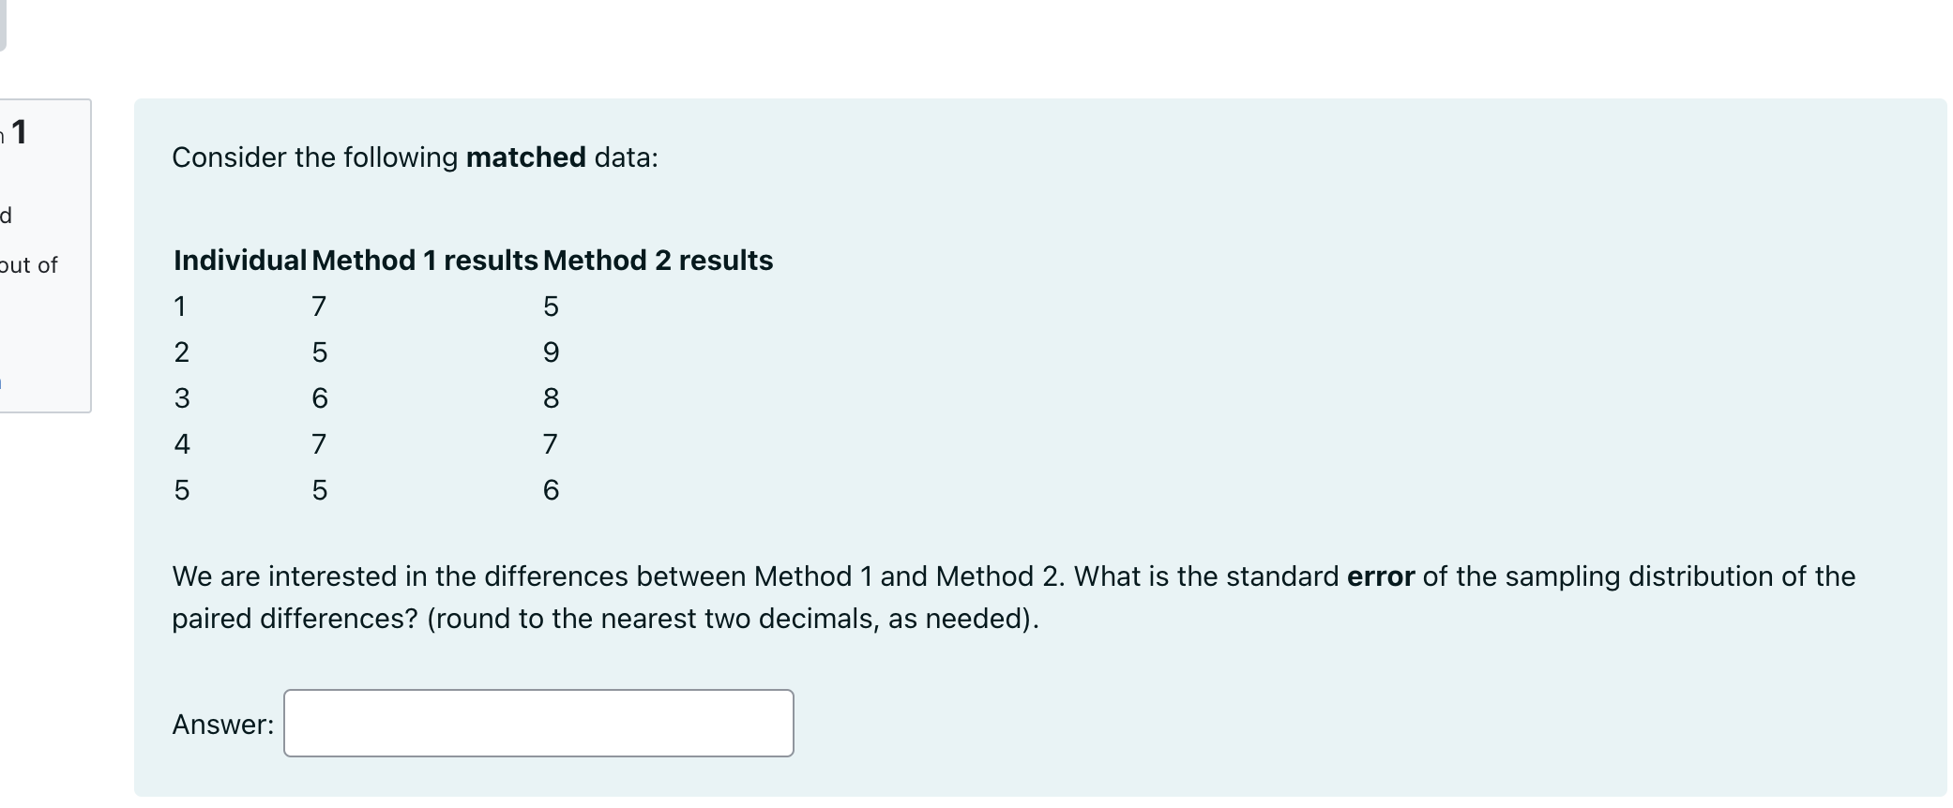The image size is (1953, 808).
Task: Select the value 5 under Method 2 results
Action: click(552, 306)
